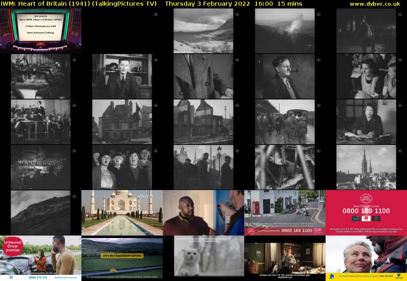This screenshot has height=281, width=407.
Task: Open the red Post Office Over 50s thumbnail
Action: pos(366,213)
